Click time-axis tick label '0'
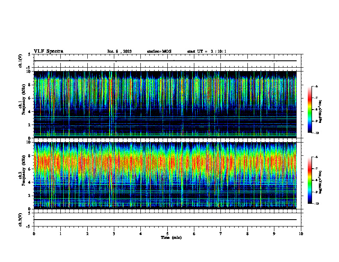The image size is (339, 262). click(34, 234)
